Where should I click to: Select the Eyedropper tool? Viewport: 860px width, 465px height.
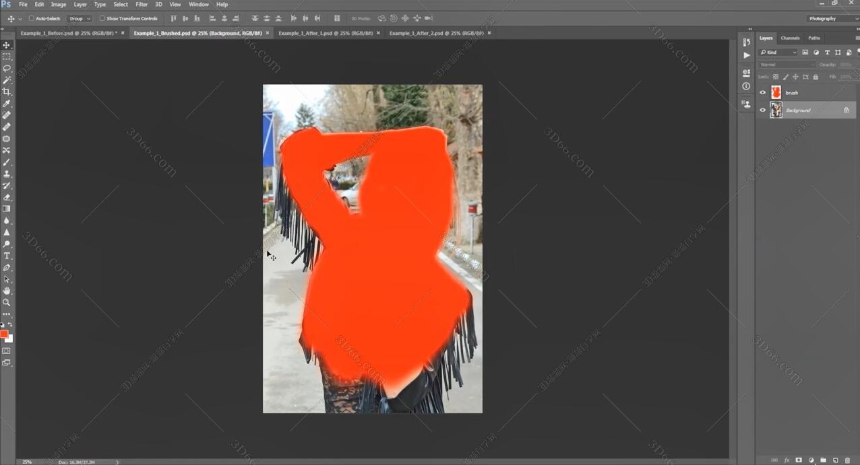tap(7, 104)
